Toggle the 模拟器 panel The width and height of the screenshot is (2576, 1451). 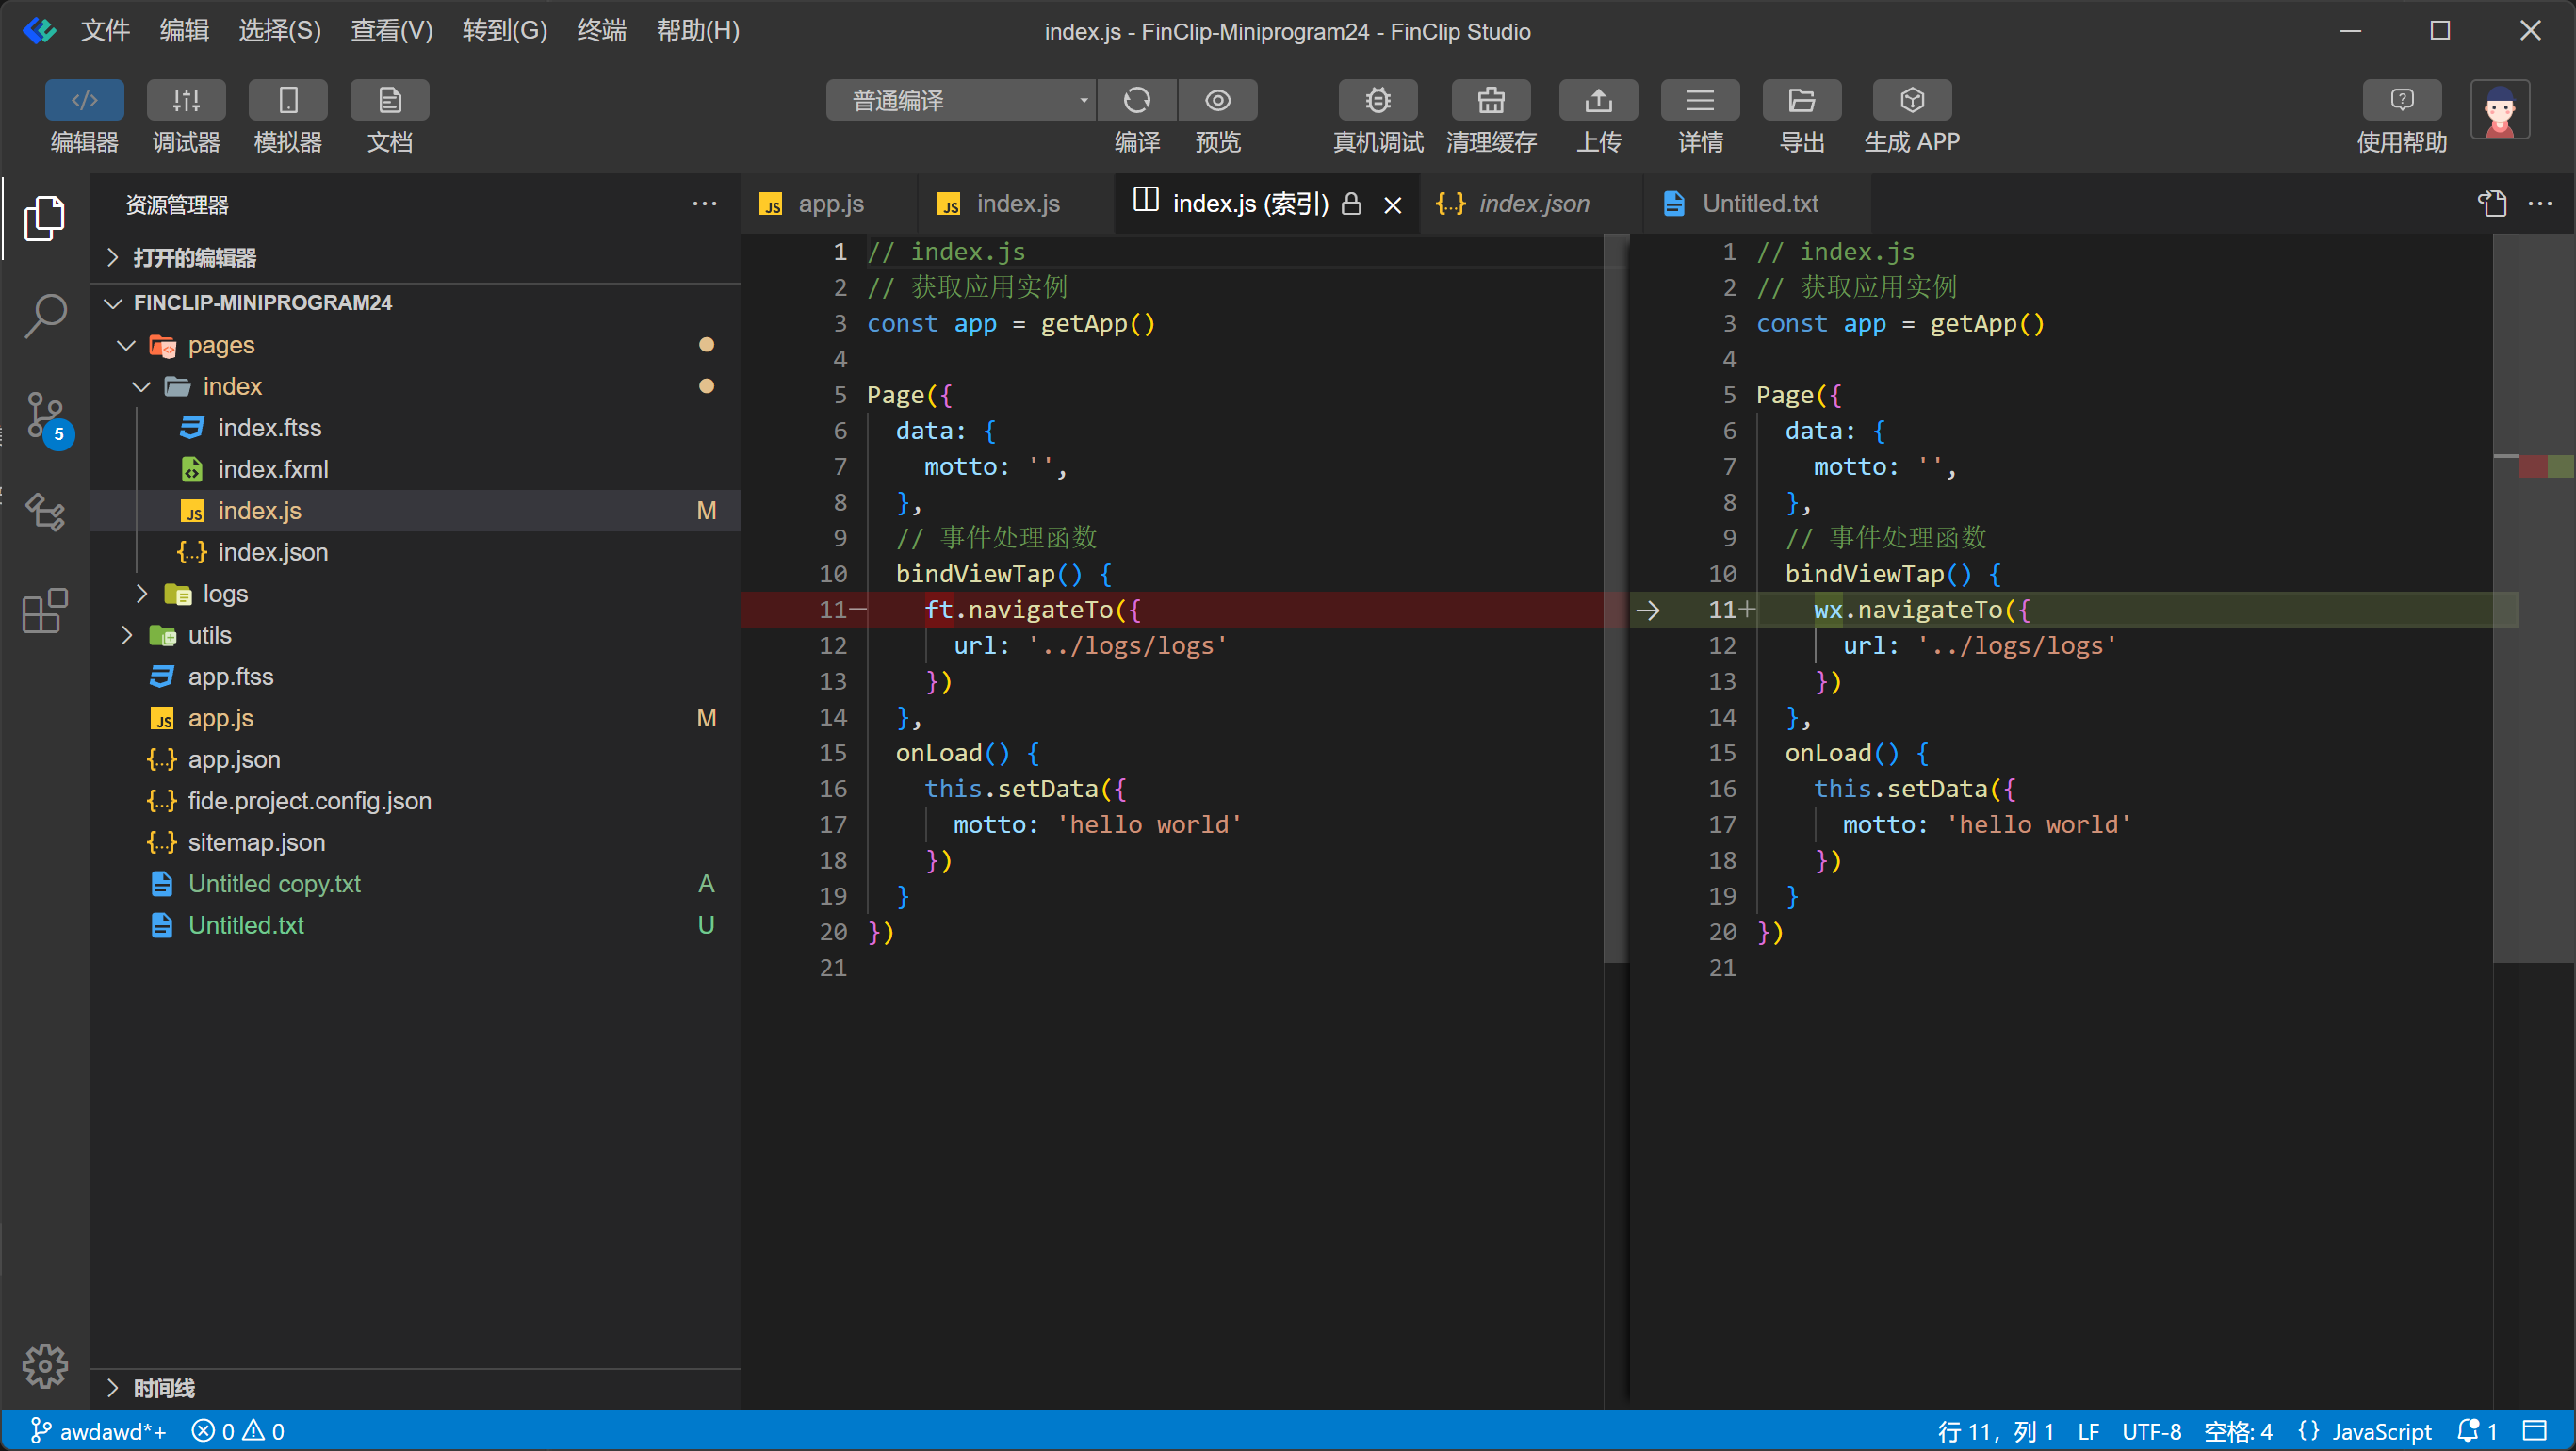coord(288,100)
